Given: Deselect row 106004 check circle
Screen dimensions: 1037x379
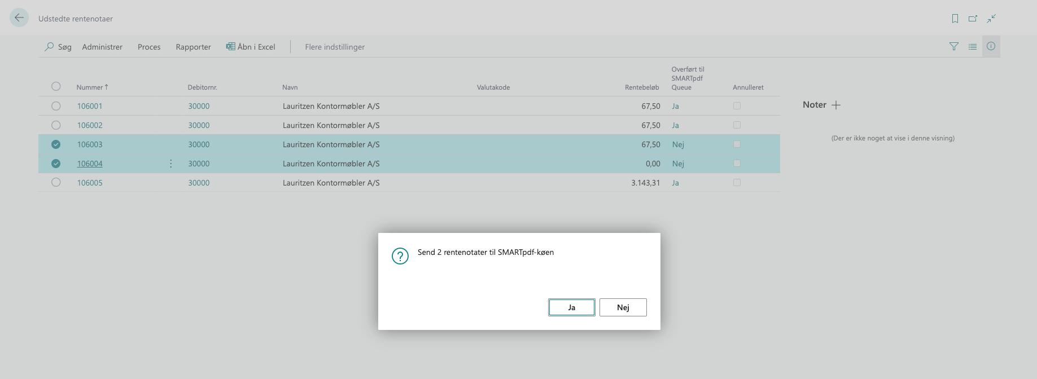Looking at the screenshot, I should tap(56, 164).
